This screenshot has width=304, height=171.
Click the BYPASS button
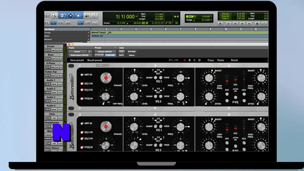[132, 52]
